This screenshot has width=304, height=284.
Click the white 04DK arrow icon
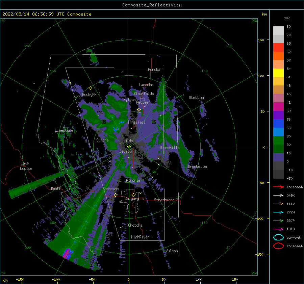pos(278,196)
